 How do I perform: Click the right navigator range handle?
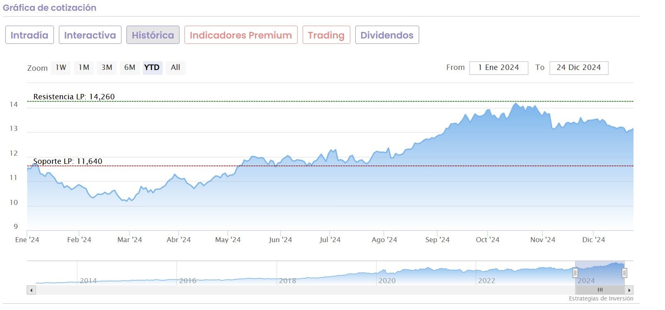point(624,273)
